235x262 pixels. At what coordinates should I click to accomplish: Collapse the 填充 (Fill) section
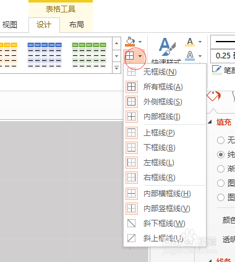210,122
